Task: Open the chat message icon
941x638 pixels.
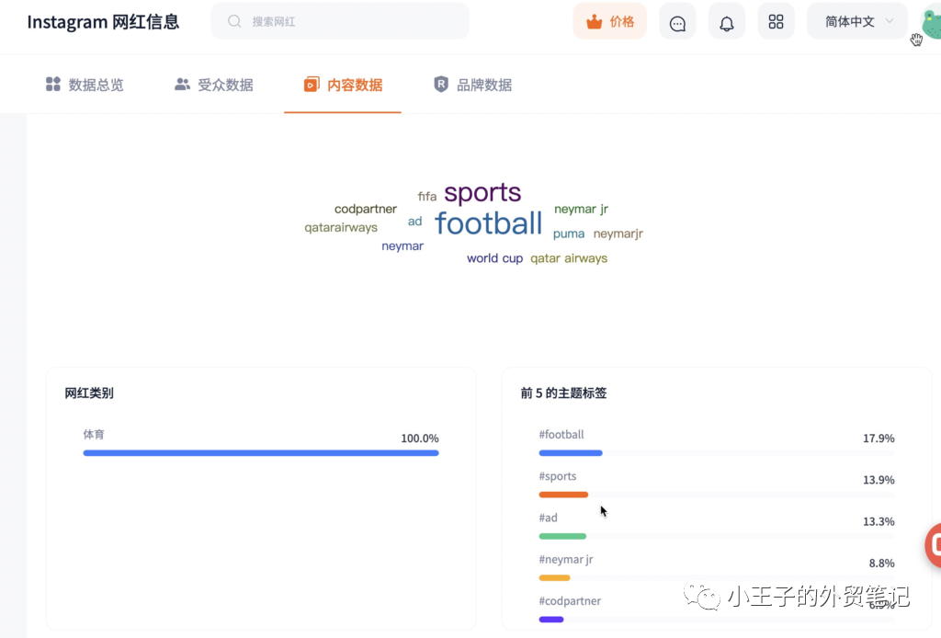Action: click(x=677, y=22)
